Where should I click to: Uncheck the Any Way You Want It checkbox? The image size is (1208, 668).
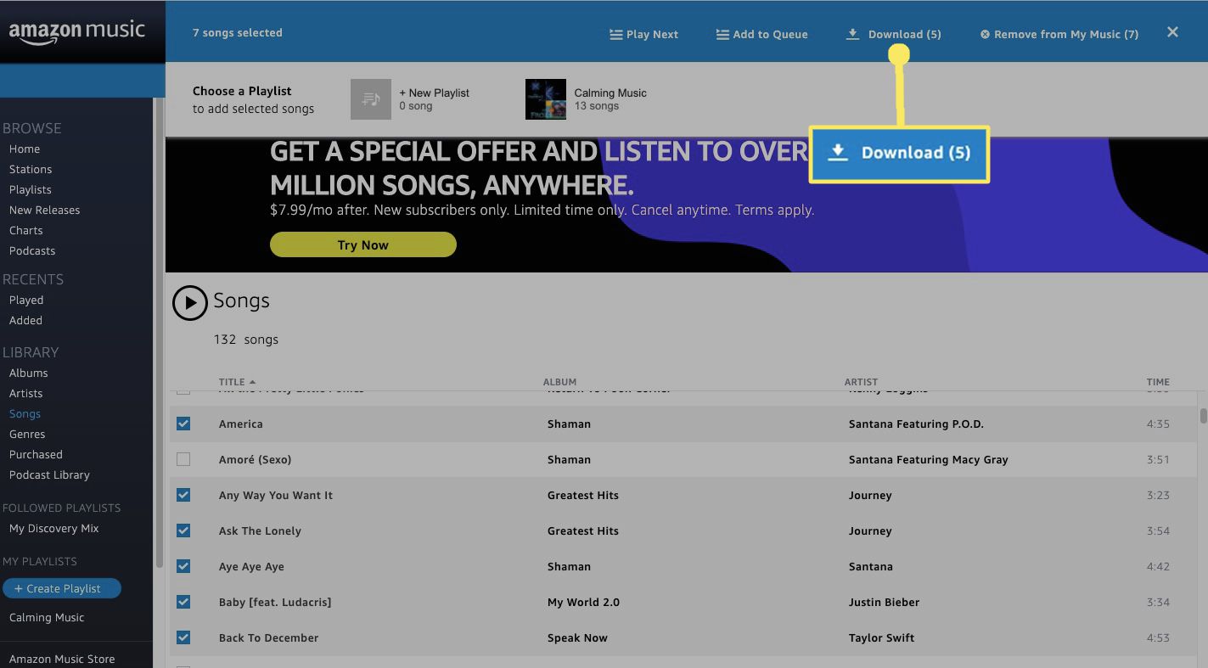point(183,495)
